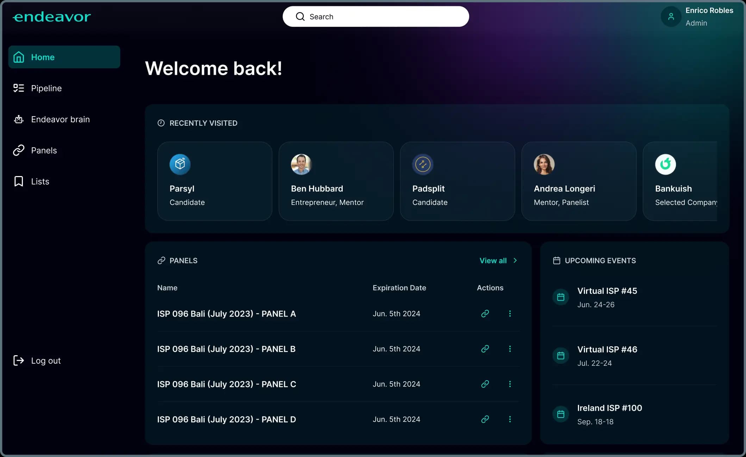
Task: Select the Home icon in the sidebar
Action: (19, 57)
